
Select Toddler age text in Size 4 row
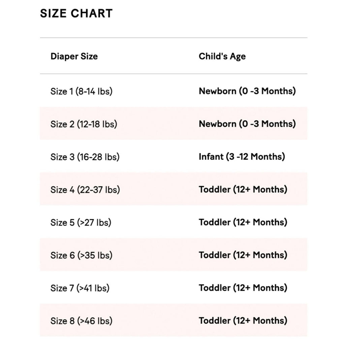[x=243, y=189]
